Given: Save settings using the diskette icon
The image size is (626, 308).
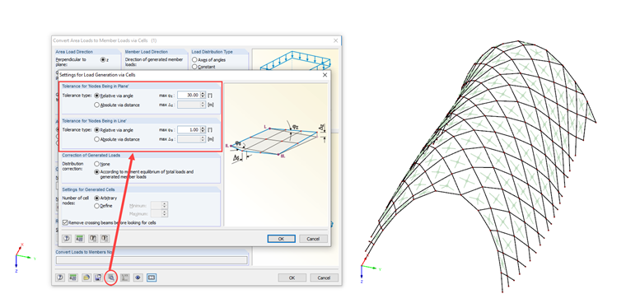Looking at the screenshot, I should point(98,278).
